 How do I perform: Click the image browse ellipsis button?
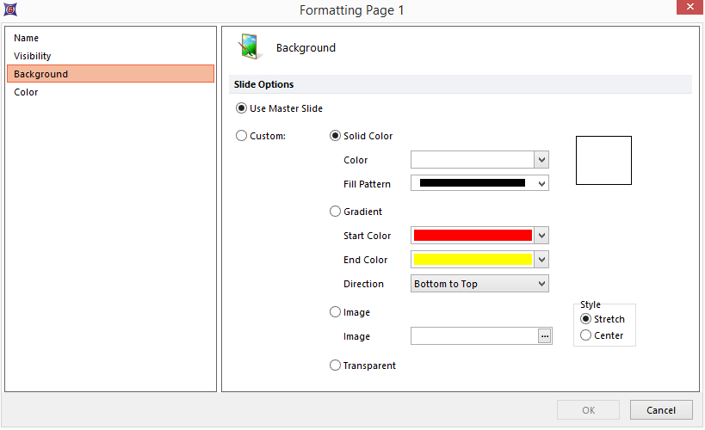(x=544, y=336)
